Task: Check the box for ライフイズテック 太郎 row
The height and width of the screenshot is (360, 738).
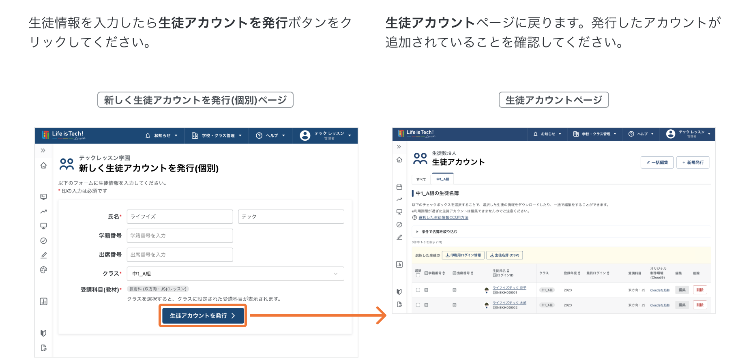Action: (x=418, y=305)
